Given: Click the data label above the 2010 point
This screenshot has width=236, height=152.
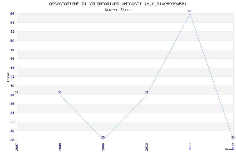Looking at the screenshot, I should pos(146,92).
